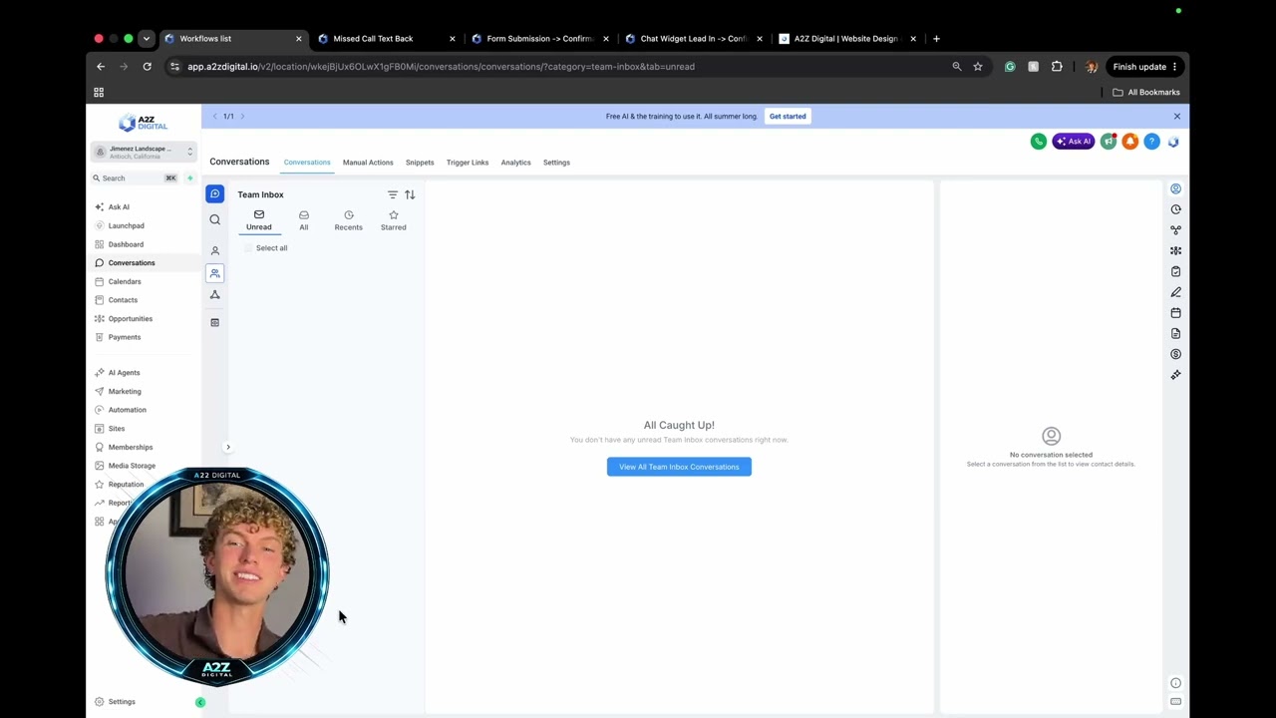This screenshot has width=1276, height=718.
Task: Click the blue help question mark icon
Action: click(x=1151, y=142)
